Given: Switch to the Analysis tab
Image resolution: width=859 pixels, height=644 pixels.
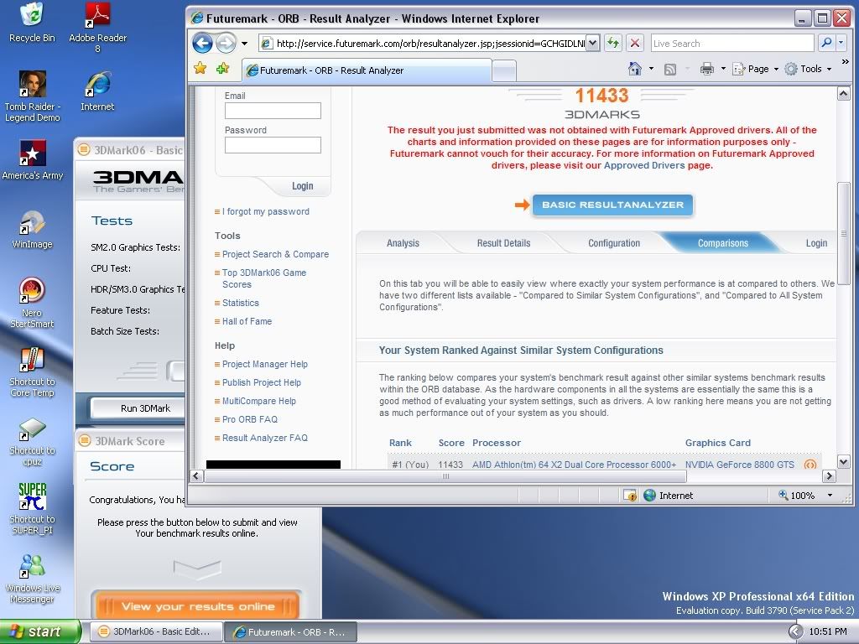Looking at the screenshot, I should (403, 243).
